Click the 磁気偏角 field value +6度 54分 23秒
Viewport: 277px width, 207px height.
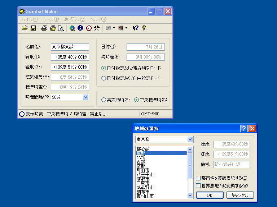tap(70, 77)
